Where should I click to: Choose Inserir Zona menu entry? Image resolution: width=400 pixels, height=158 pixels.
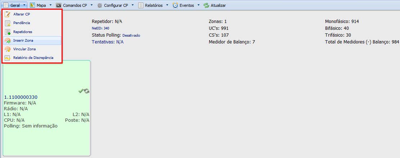23,40
